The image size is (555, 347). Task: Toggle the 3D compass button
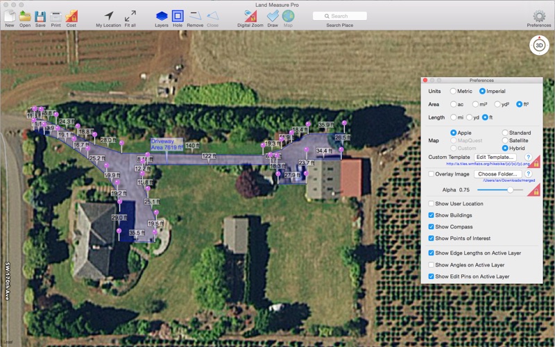539,45
